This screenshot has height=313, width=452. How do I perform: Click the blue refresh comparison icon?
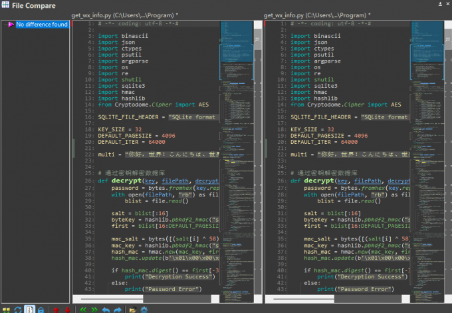tap(18, 310)
